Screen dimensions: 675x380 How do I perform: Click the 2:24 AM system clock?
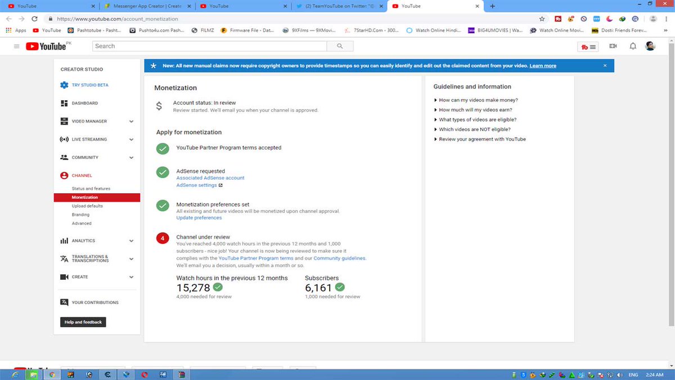click(654, 374)
